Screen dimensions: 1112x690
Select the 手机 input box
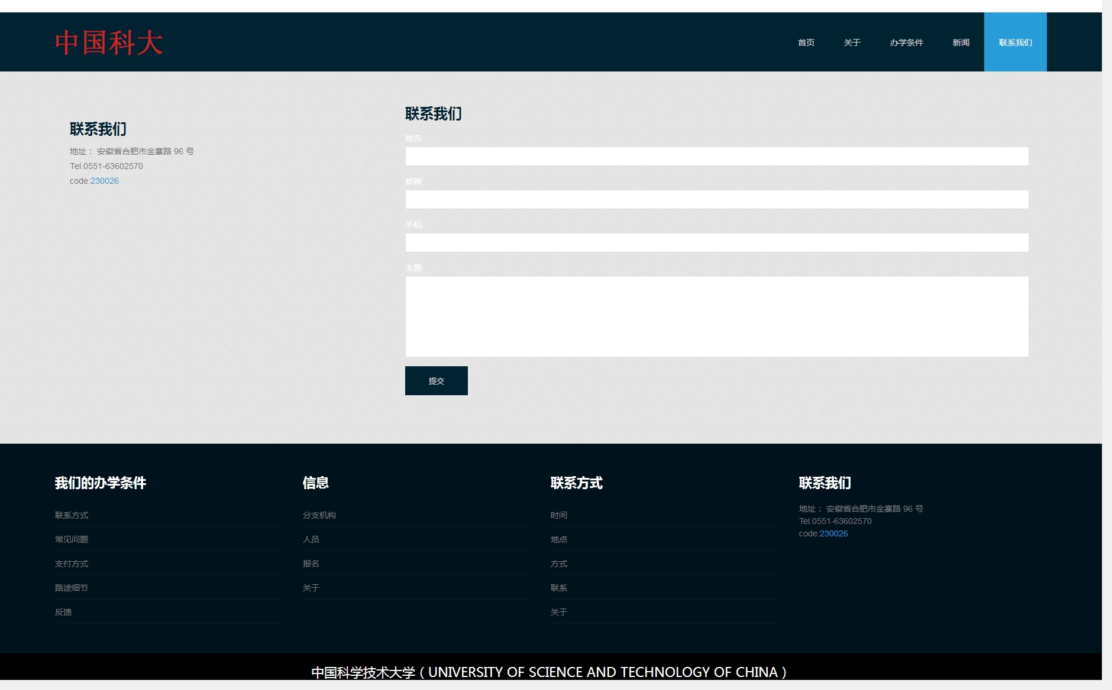pyautogui.click(x=716, y=243)
